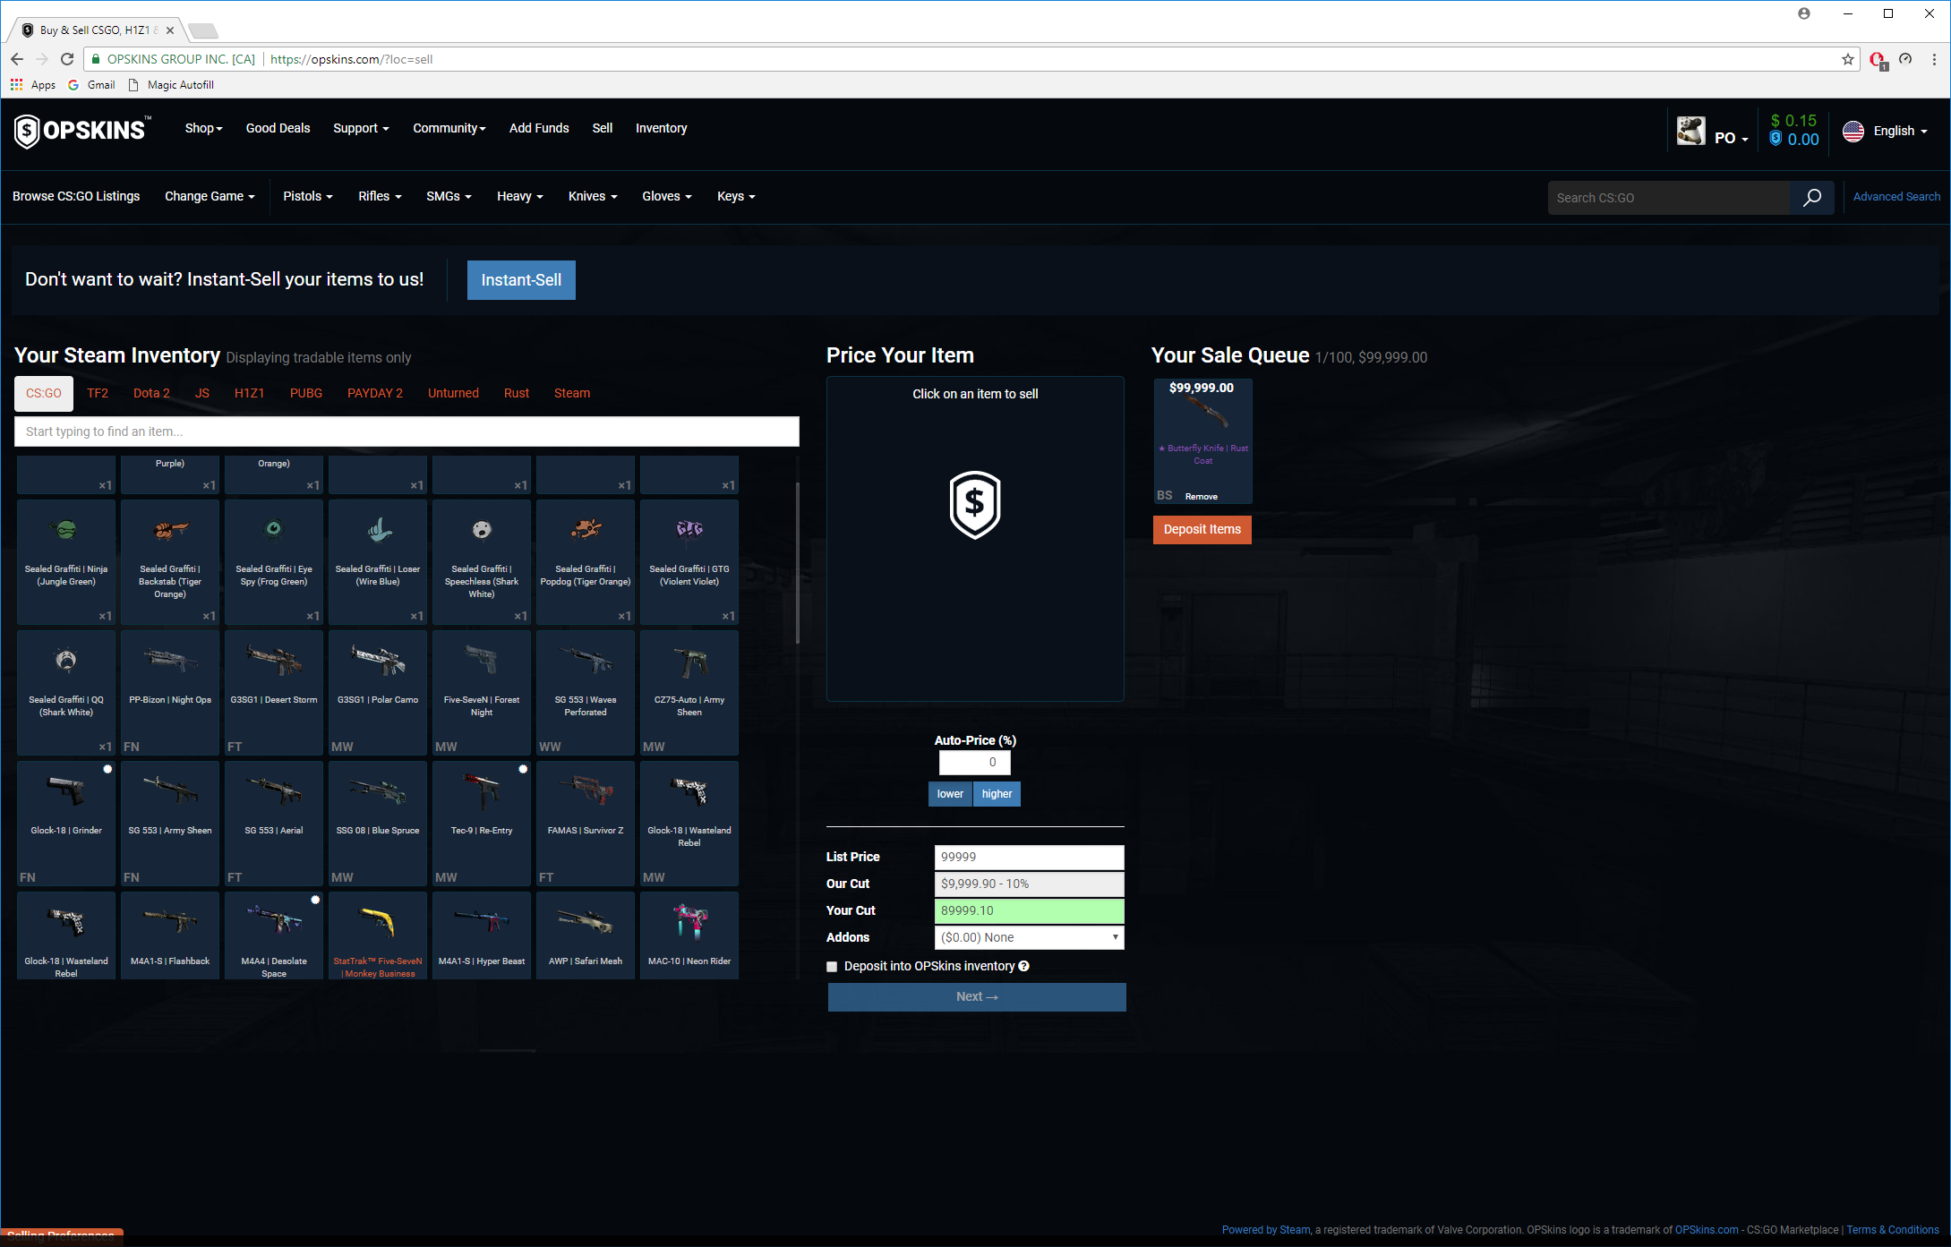The image size is (1951, 1247).
Task: Reload the page in browser
Action: (67, 59)
